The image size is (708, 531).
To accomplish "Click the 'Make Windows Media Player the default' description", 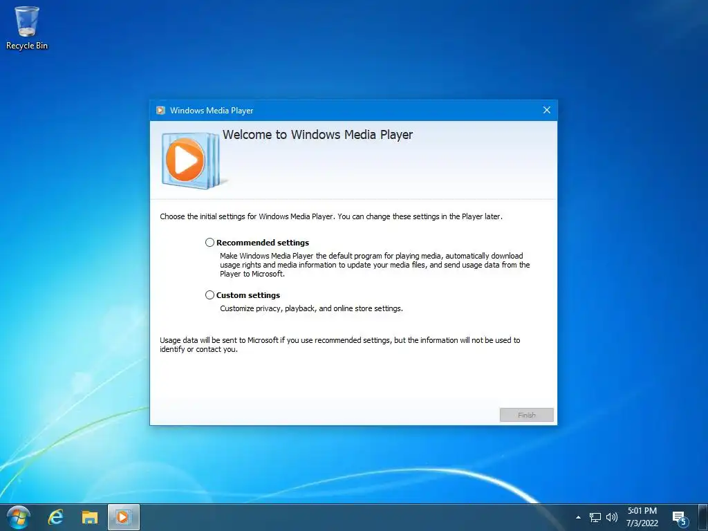I will tap(375, 265).
